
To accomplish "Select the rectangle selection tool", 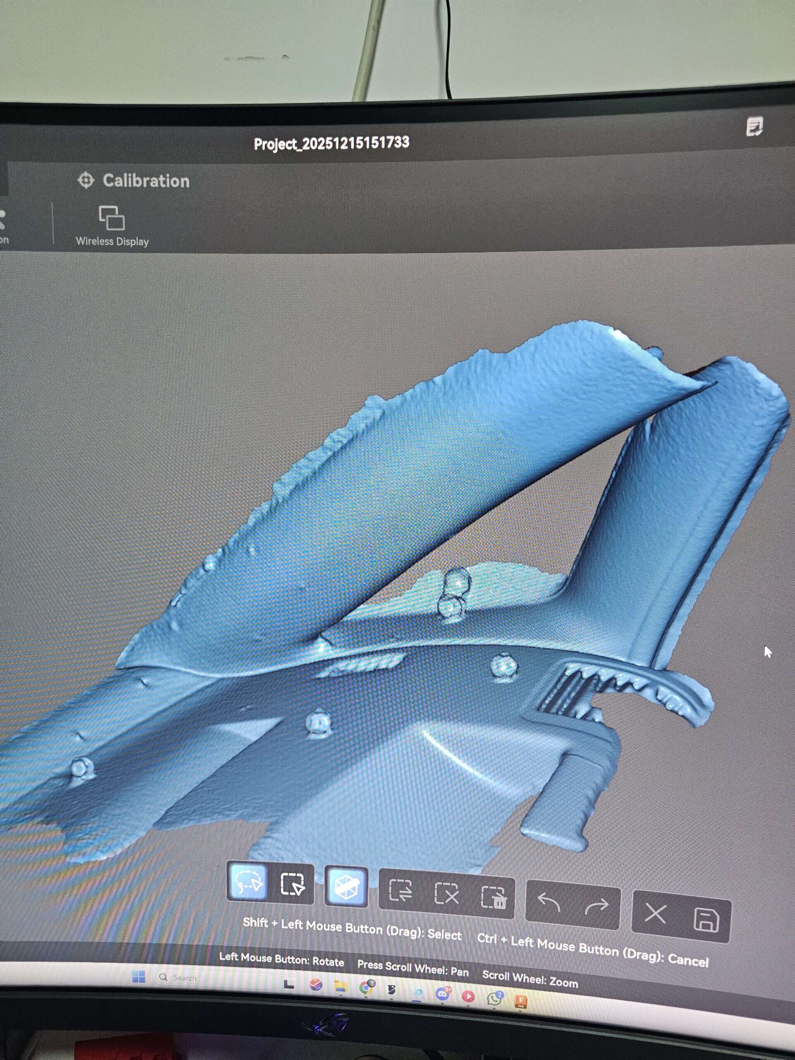I will (292, 884).
